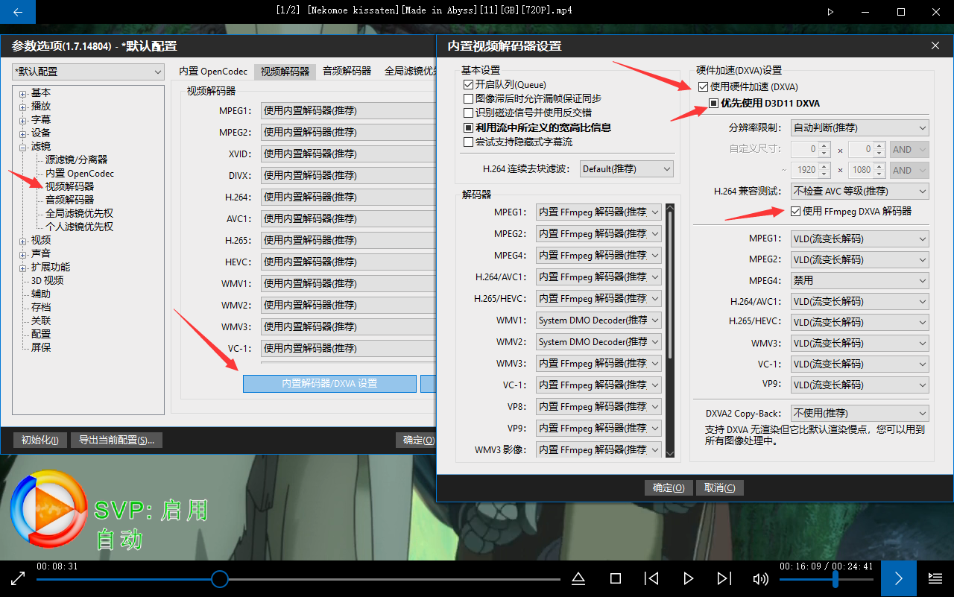Open 分辨率限制 dropdown
Viewport: 954px width, 597px height.
click(x=859, y=127)
